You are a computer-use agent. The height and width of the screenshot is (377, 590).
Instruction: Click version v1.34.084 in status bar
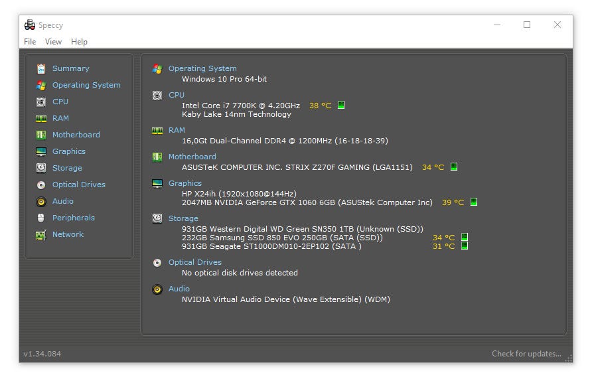(42, 354)
